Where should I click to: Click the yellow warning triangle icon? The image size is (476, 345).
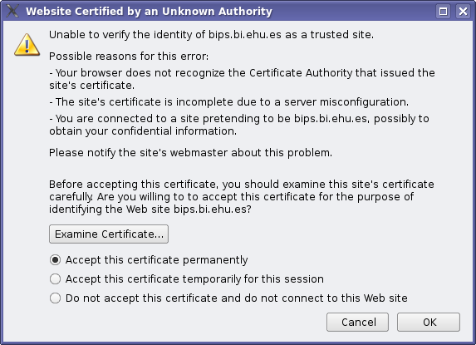(x=27, y=45)
